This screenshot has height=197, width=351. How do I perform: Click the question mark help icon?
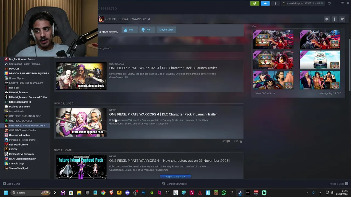tap(284, 3)
